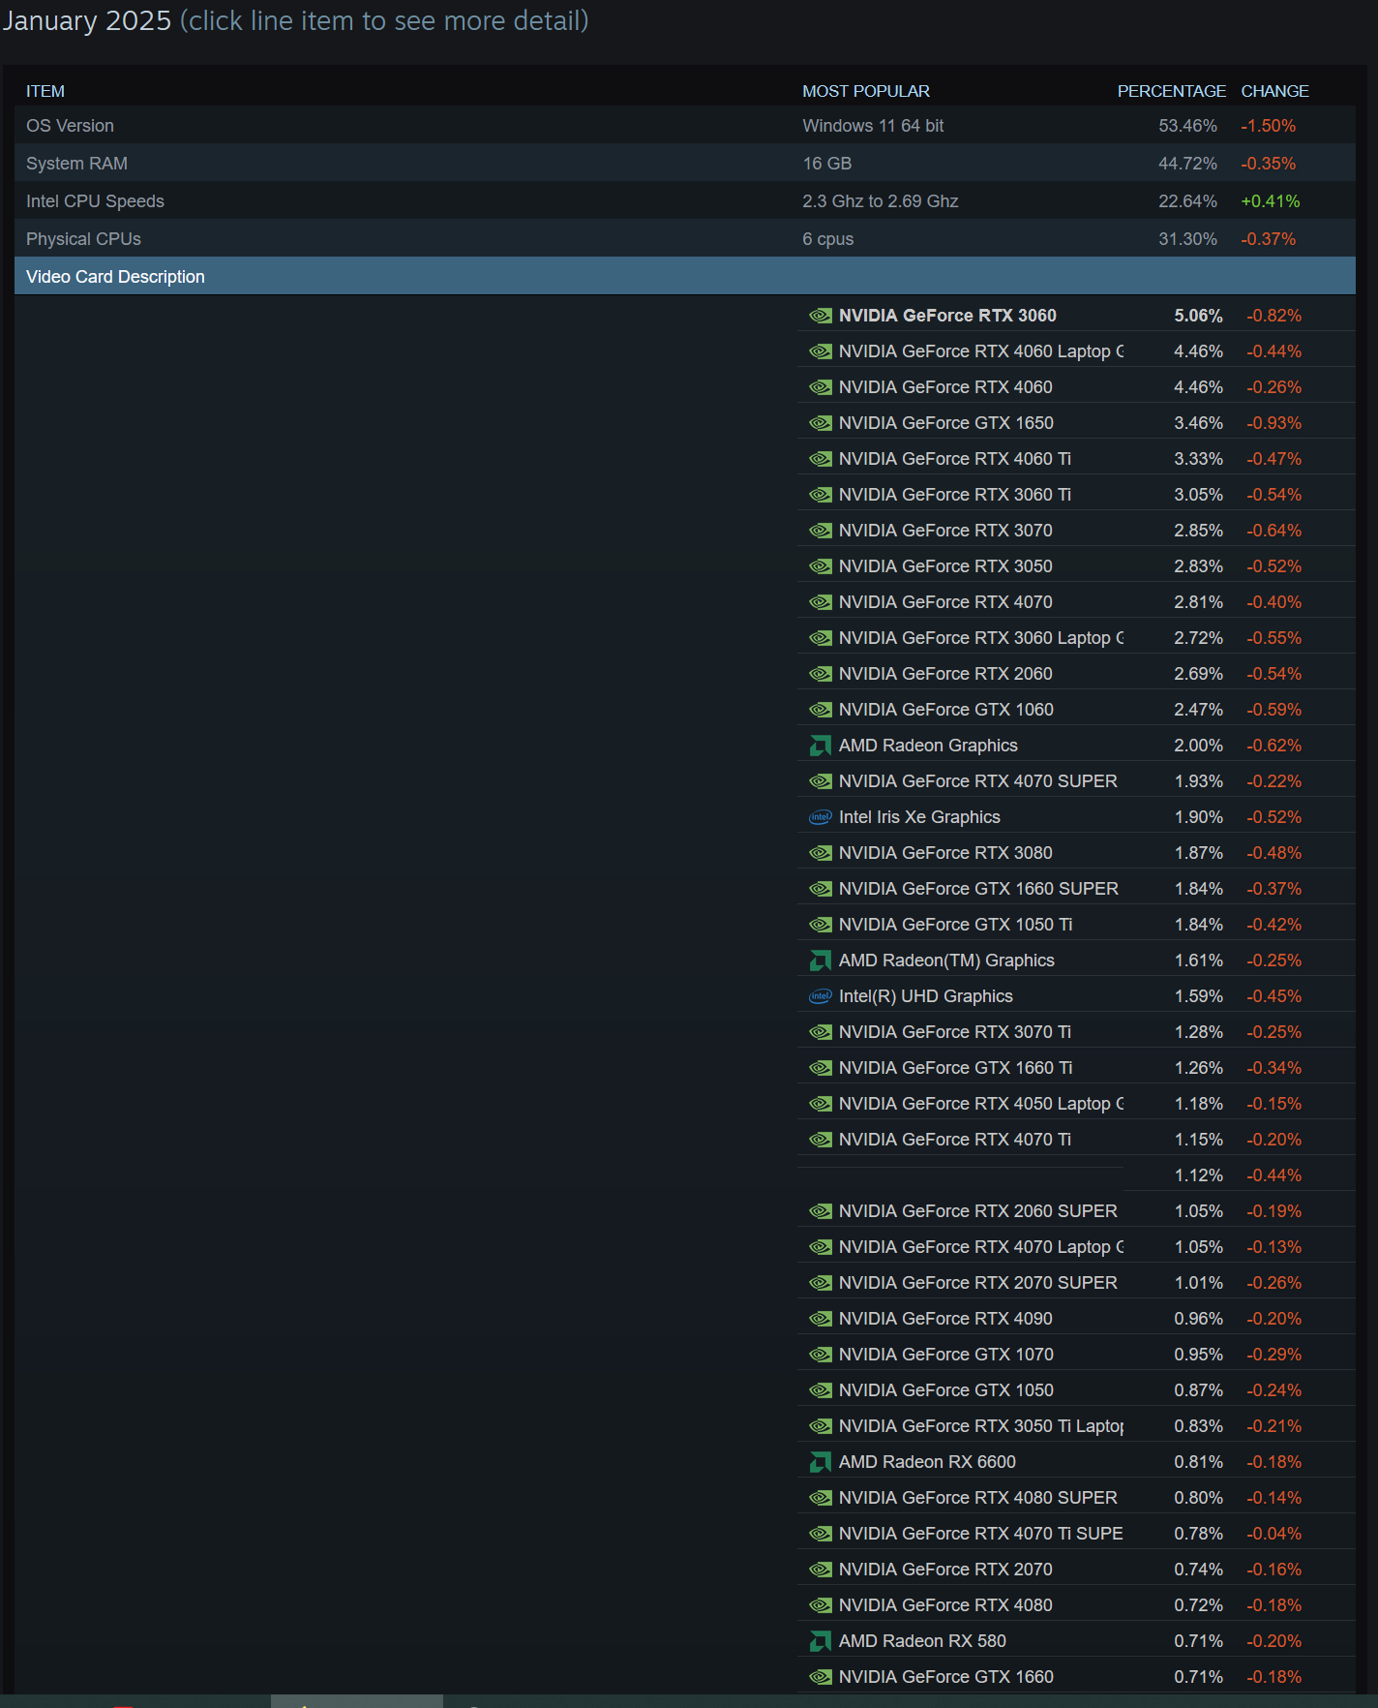Click NVIDIA icon next to GTX 1070
Viewport: 1378px width, 1708px height.
pos(820,1355)
